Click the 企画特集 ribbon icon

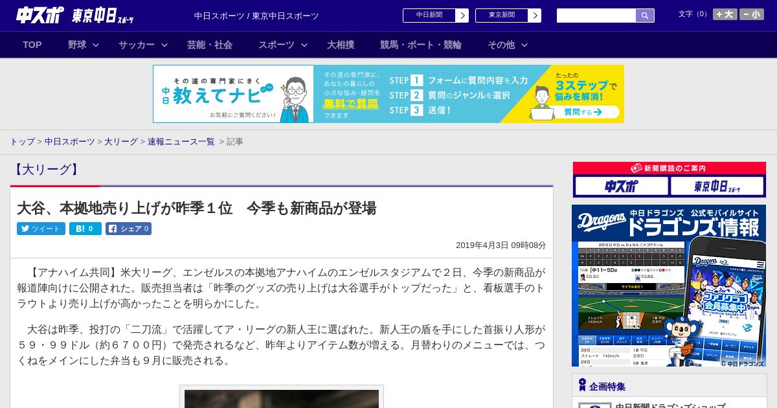pos(582,385)
